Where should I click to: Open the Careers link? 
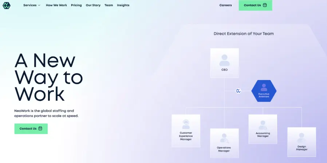225,5
